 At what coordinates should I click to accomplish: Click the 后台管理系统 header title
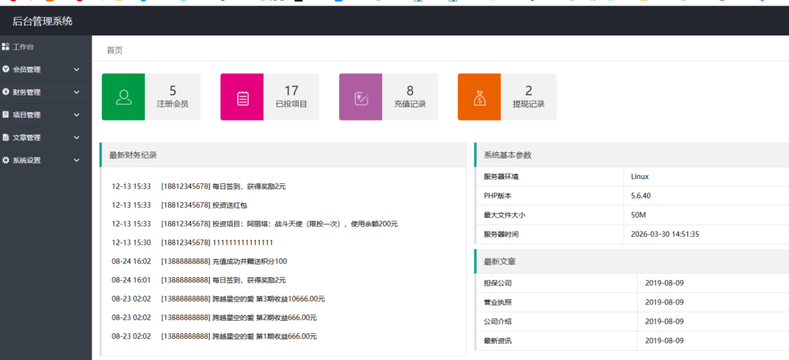tap(42, 21)
